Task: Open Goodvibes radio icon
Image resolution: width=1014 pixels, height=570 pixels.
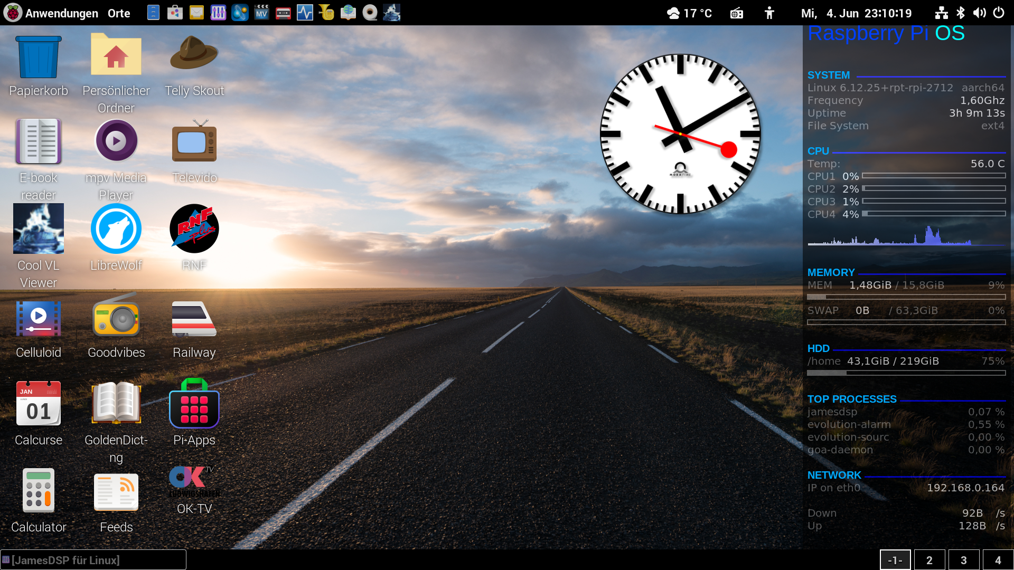Action: [116, 318]
